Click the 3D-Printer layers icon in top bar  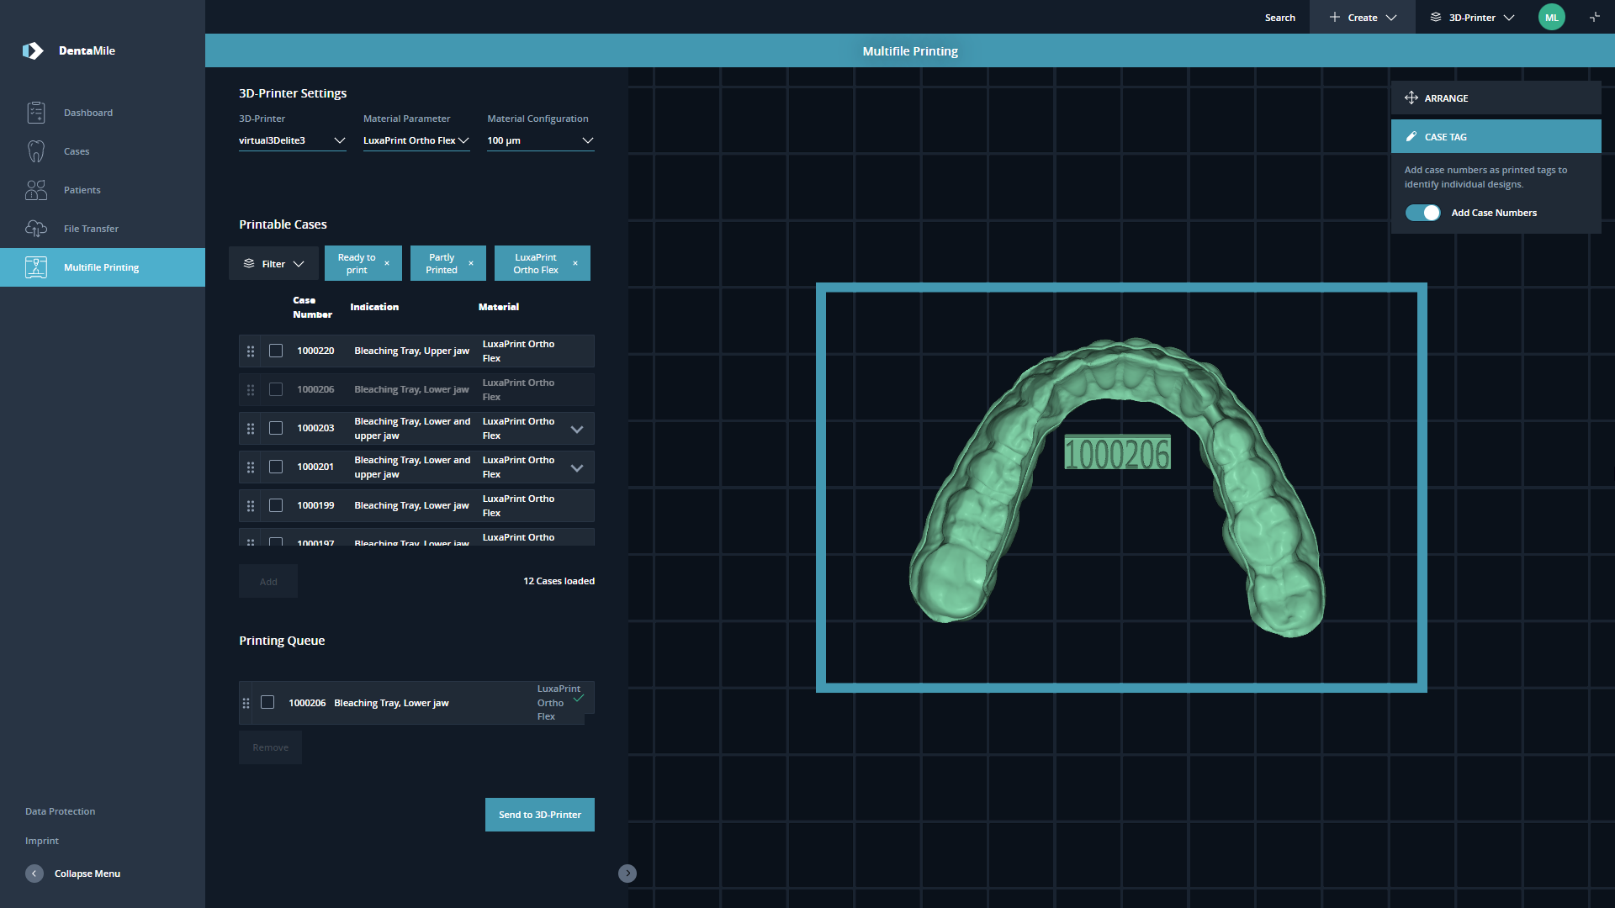(1436, 17)
